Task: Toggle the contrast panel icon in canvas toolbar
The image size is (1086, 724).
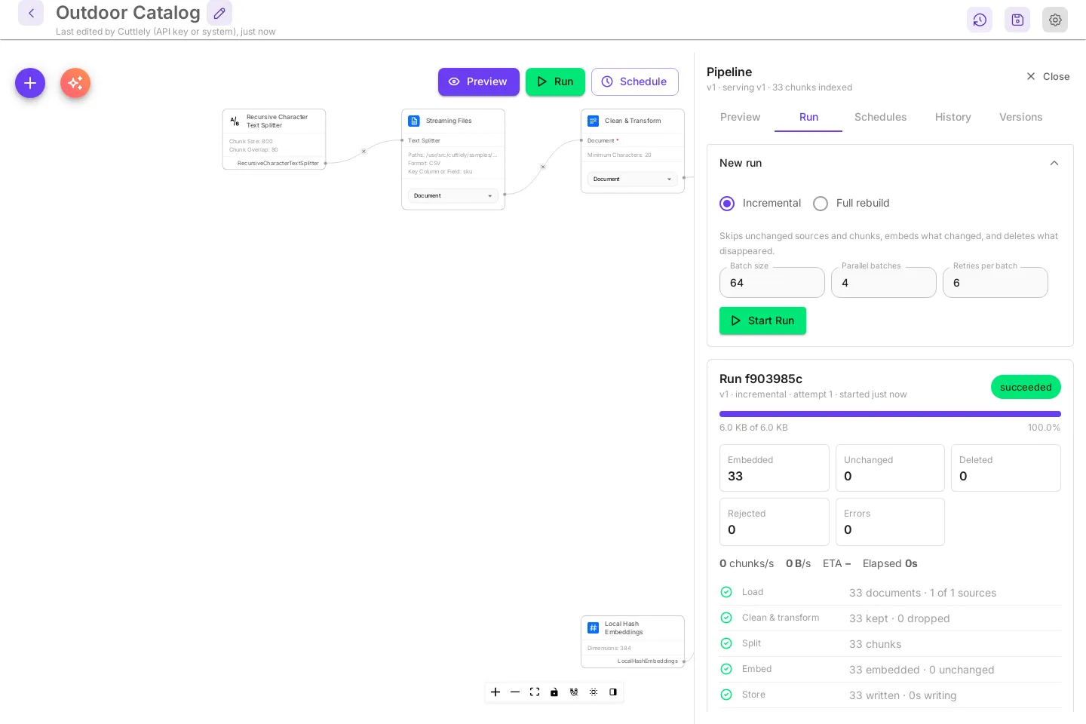Action: 613,692
